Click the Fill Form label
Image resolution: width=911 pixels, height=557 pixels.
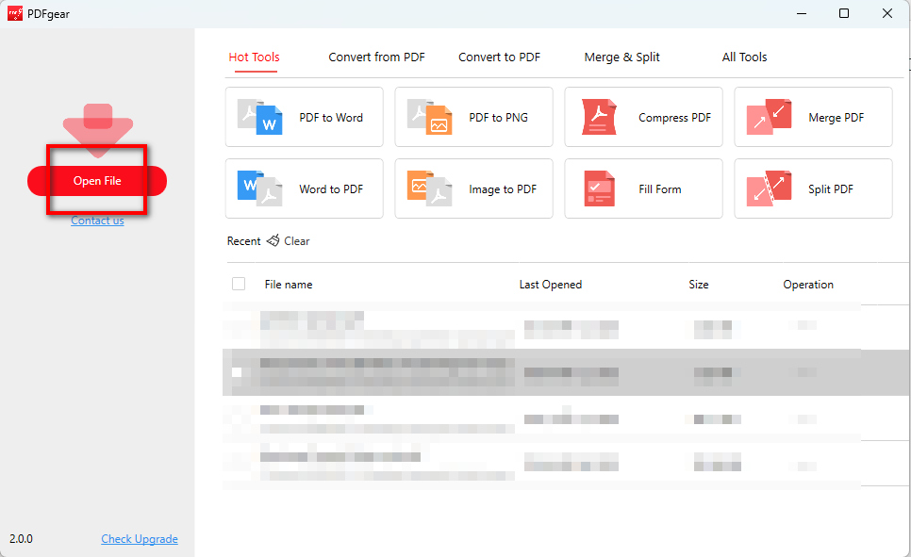click(660, 188)
